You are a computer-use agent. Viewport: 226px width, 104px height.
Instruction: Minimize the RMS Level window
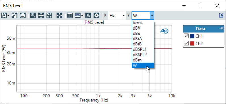pyautogui.click(x=184, y=6)
